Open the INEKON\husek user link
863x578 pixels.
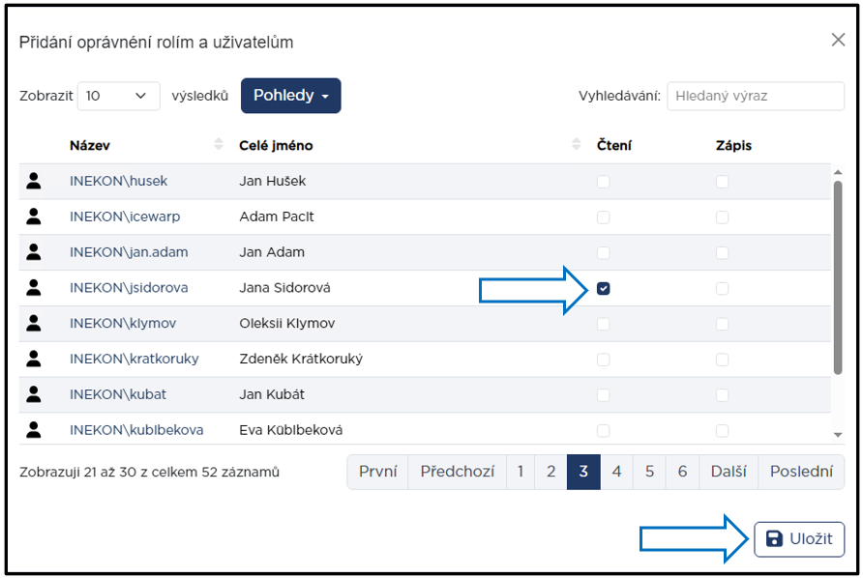[118, 181]
